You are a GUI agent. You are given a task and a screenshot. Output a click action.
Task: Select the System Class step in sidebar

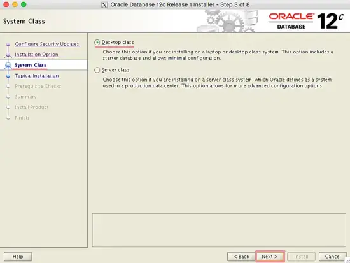click(31, 65)
